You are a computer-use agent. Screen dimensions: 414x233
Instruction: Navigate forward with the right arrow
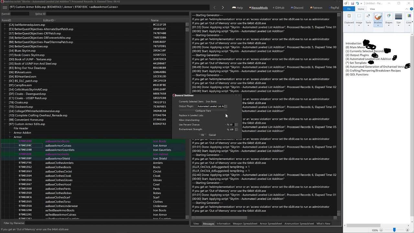pos(223,7)
